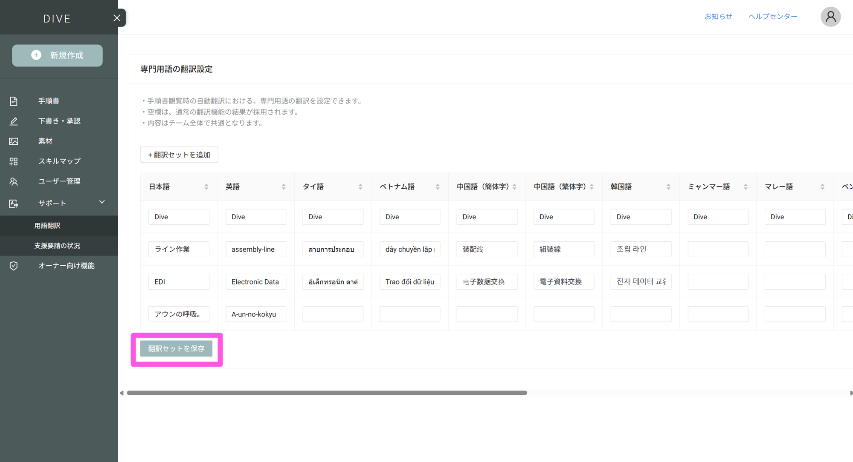Click the 下書き・承認 pencil icon
The height and width of the screenshot is (462, 853).
click(14, 121)
